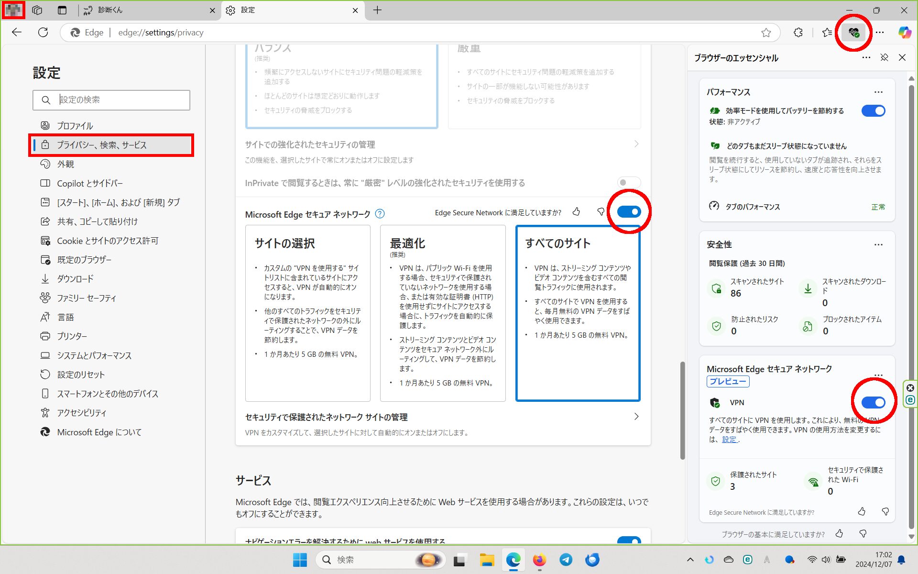The image size is (918, 574).
Task: Open Cookie とサイトのアクセス許可 section
Action: click(x=111, y=241)
